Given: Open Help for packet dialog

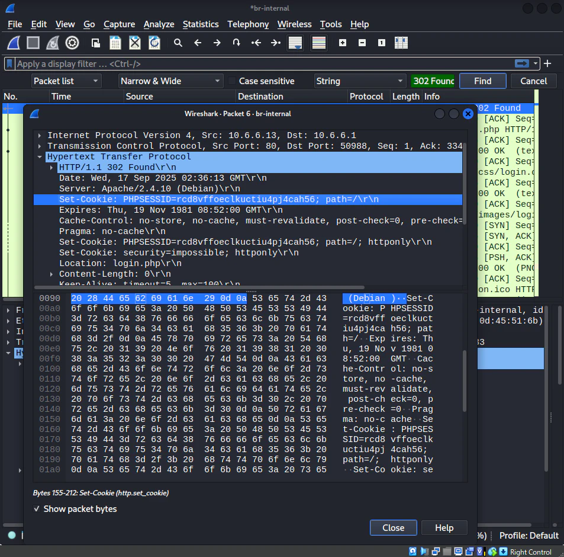Looking at the screenshot, I should click(x=444, y=527).
